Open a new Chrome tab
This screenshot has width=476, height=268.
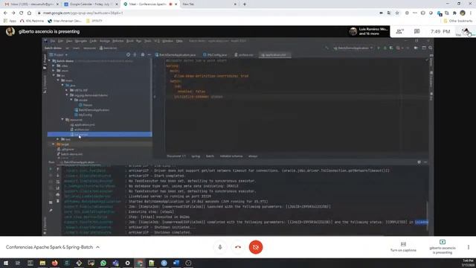(245, 4)
